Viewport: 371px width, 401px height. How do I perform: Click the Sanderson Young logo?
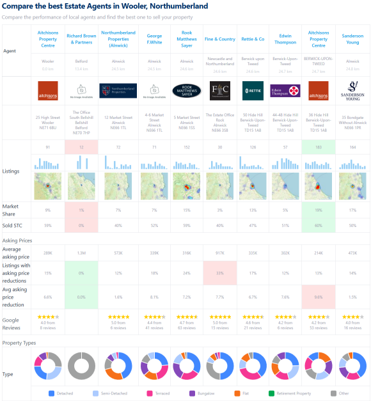[352, 91]
